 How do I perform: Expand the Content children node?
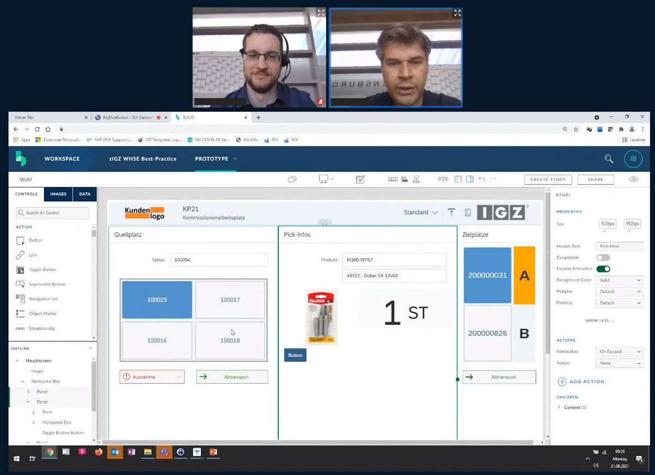[559, 407]
